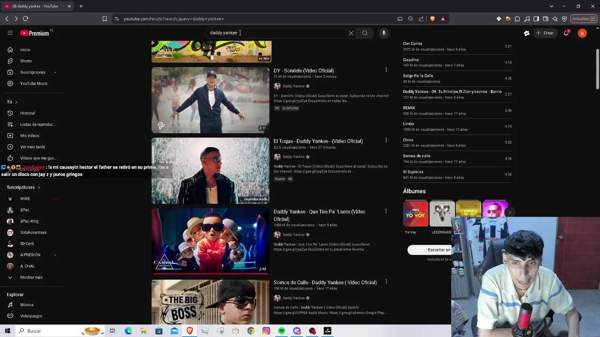Image resolution: width=600 pixels, height=337 pixels.
Task: Open the LEGENDADDY album cover
Action: [442, 214]
